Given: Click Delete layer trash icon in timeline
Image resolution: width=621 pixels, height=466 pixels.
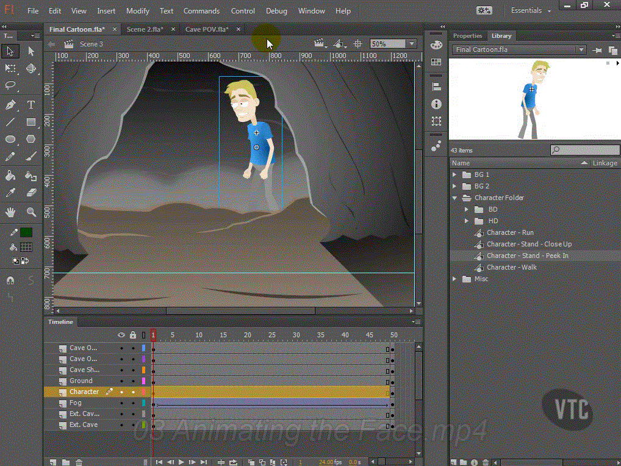Looking at the screenshot, I should tap(79, 462).
